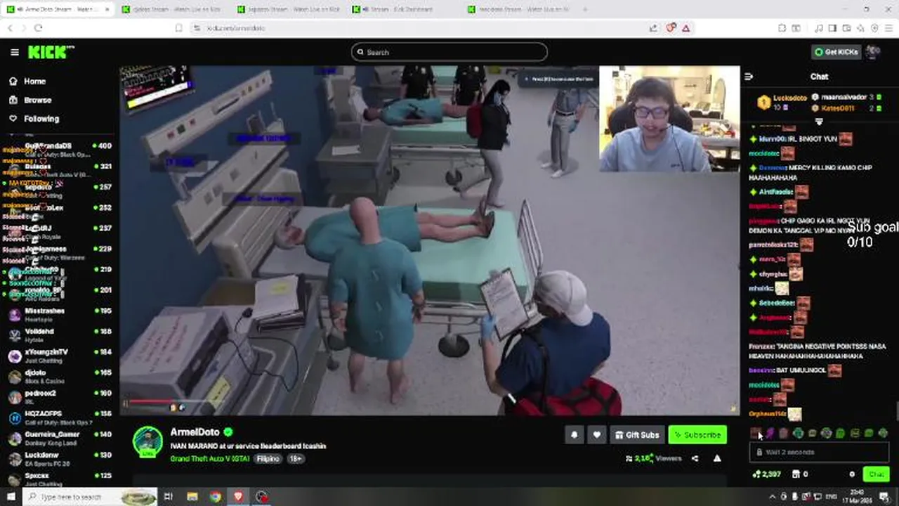Screen dimensions: 899x506
Task: Open the user profile avatar menu
Action: (874, 52)
